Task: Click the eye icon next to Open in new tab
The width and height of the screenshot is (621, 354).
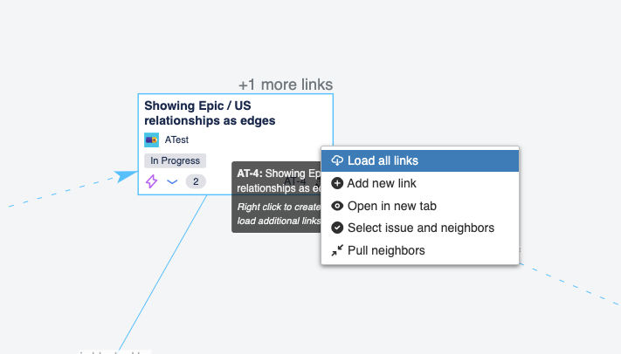Action: pyautogui.click(x=337, y=206)
